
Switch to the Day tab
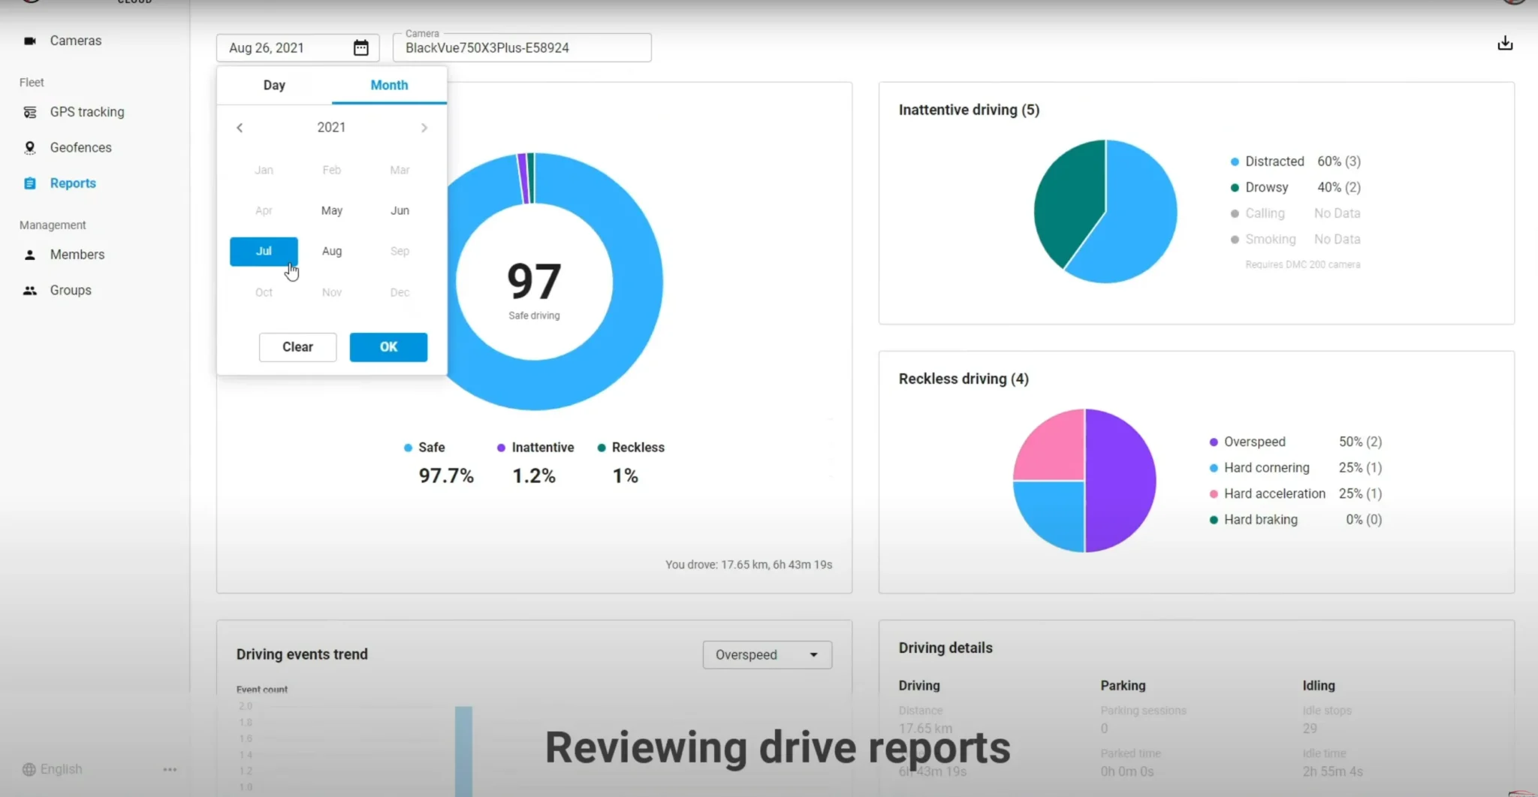click(274, 86)
